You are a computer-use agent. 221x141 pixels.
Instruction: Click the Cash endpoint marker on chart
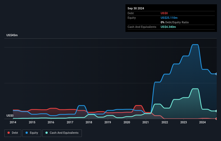216,111
